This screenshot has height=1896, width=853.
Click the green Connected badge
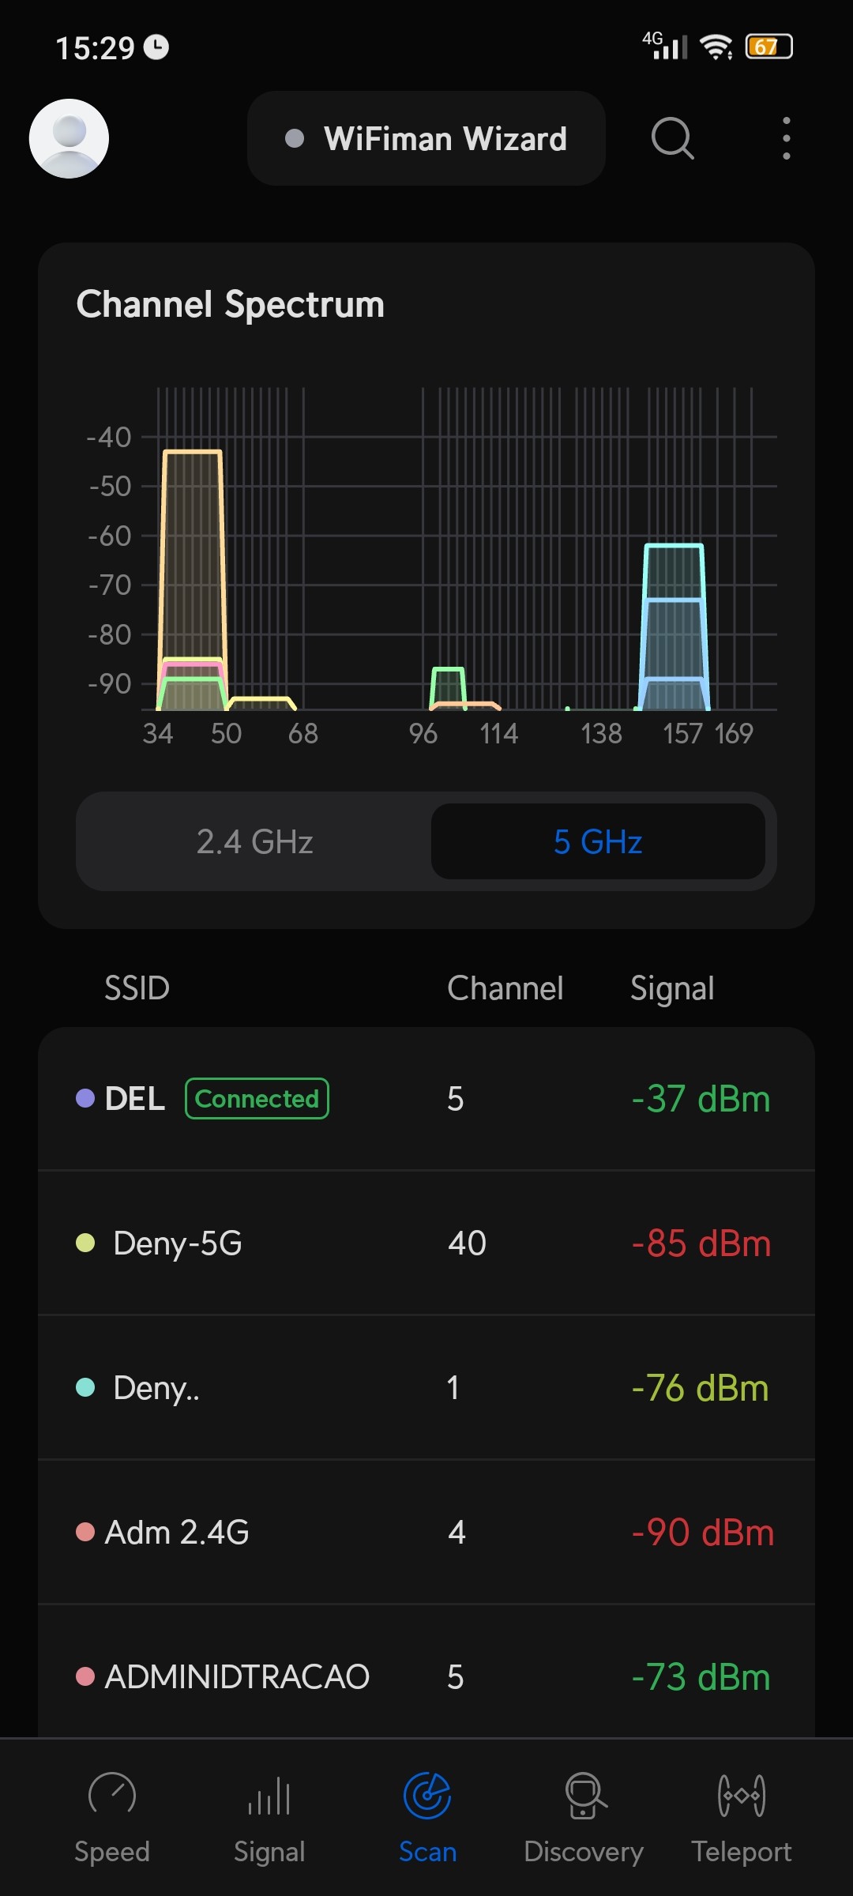(257, 1099)
